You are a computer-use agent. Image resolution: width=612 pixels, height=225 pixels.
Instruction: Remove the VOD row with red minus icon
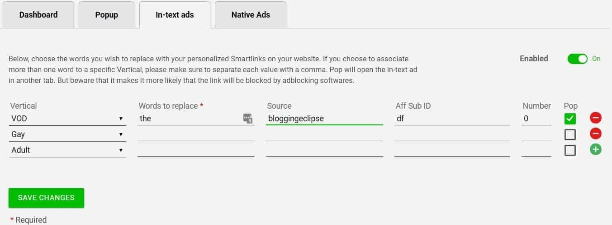595,118
